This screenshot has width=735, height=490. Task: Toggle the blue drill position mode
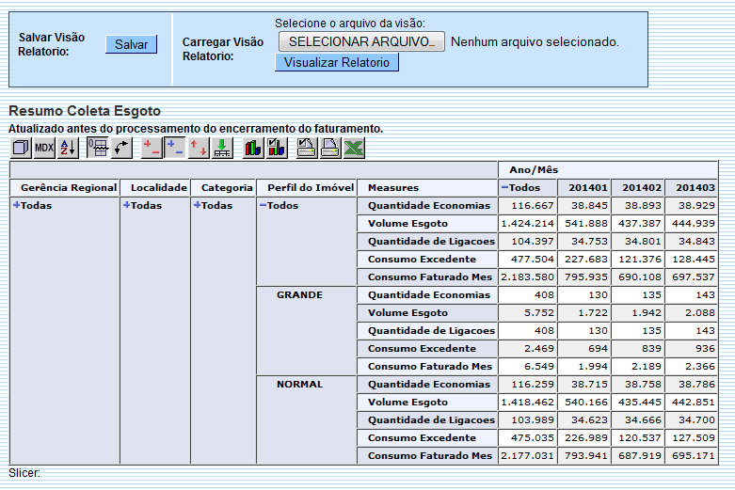(174, 147)
